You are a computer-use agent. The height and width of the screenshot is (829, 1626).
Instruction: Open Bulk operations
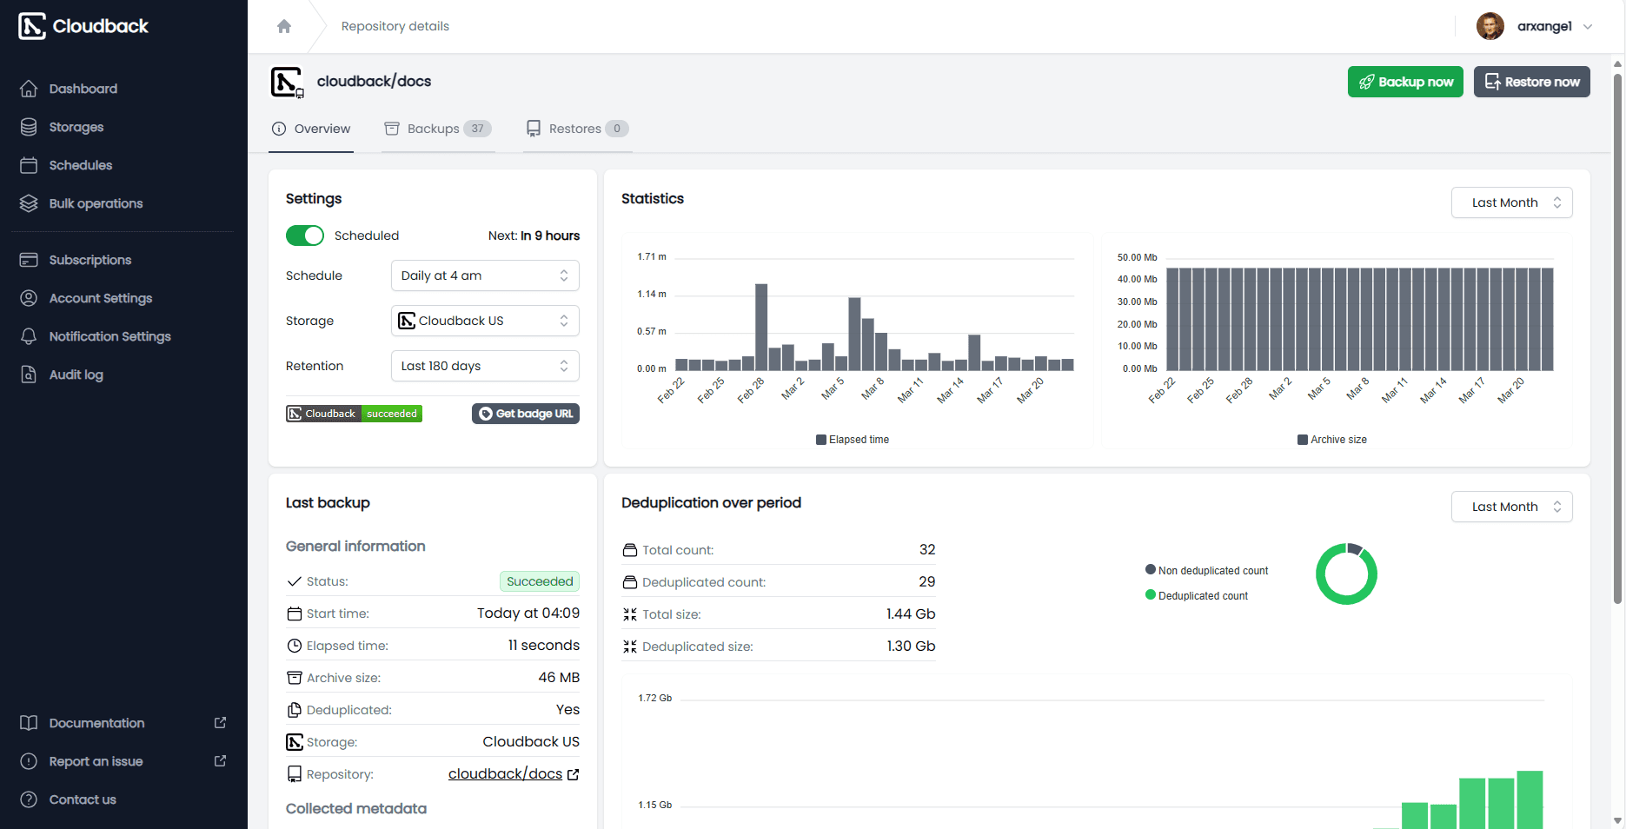coord(96,203)
